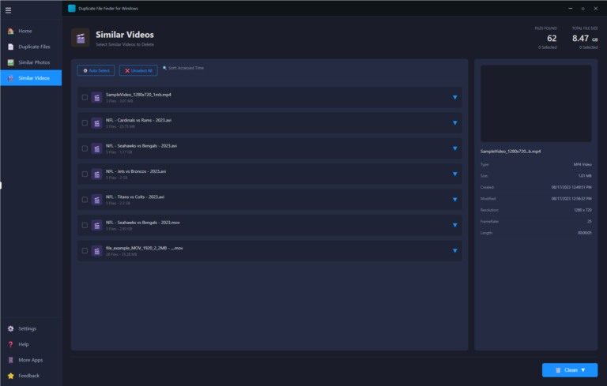The height and width of the screenshot is (386, 607).
Task: Open More Apps in sidebar
Action: [31, 360]
